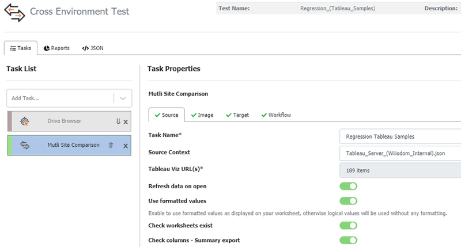Viewport: 461px width, 247px height.
Task: Disable Refresh data on open toggle
Action: pos(349,186)
